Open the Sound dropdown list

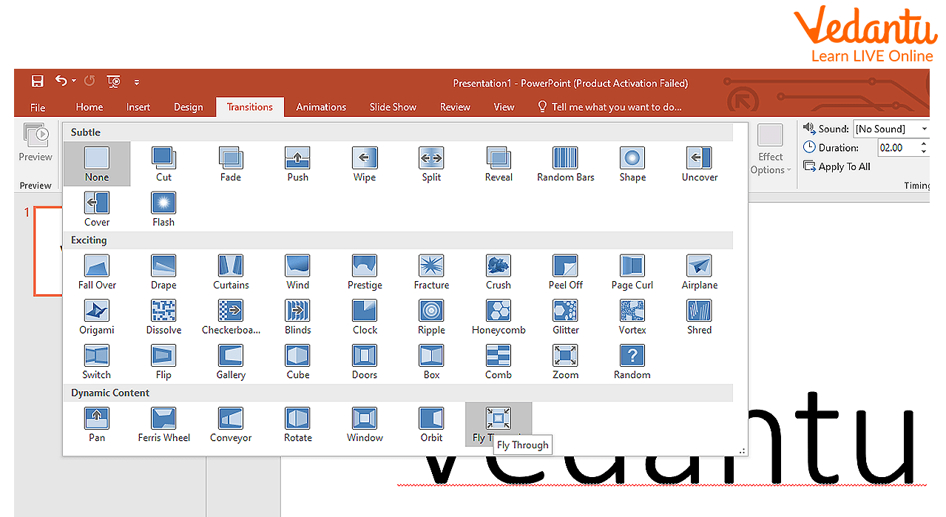coord(924,129)
